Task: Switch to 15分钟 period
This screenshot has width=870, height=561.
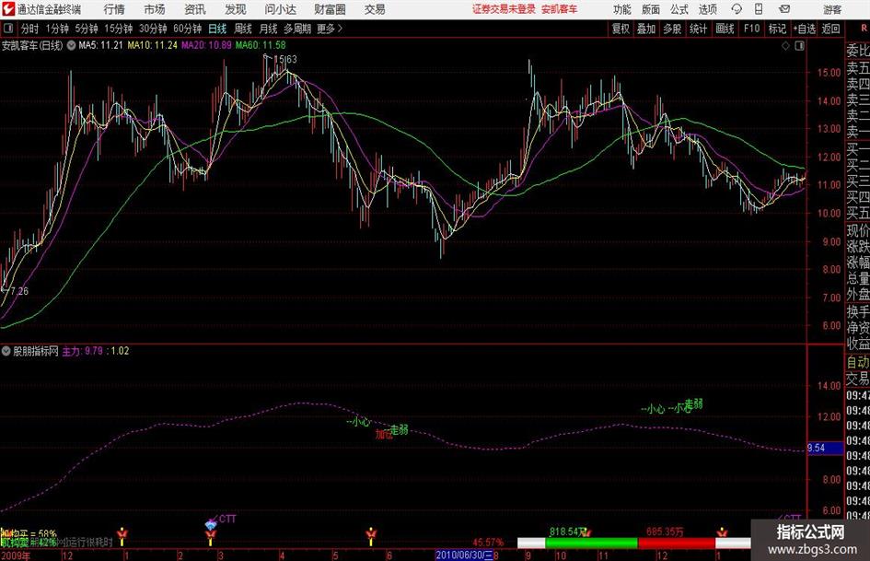Action: click(118, 29)
